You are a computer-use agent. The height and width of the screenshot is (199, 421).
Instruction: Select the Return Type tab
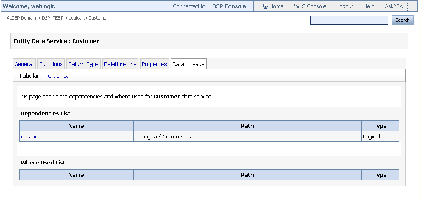(83, 64)
